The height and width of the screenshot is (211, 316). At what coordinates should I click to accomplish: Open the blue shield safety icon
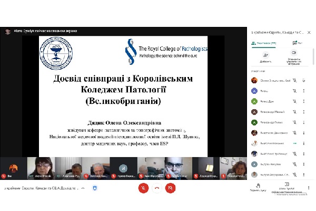95,188
